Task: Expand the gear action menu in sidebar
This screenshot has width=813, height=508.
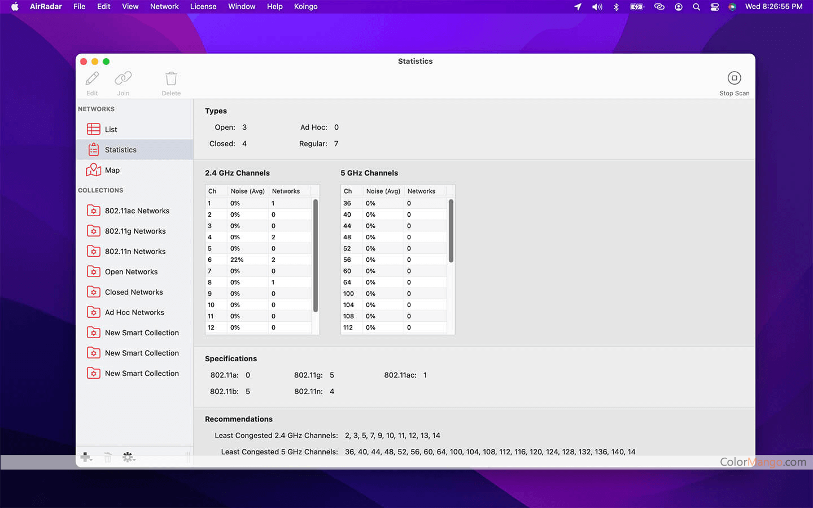Action: pyautogui.click(x=129, y=457)
